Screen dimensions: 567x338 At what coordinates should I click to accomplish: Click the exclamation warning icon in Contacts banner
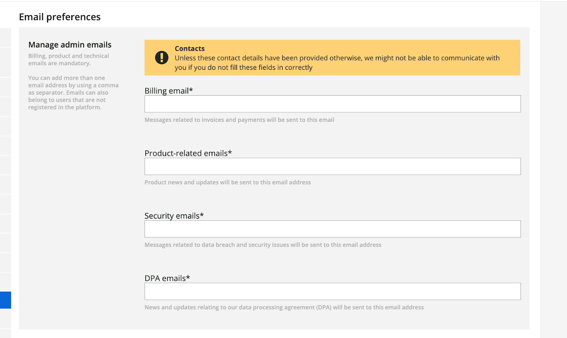point(162,57)
